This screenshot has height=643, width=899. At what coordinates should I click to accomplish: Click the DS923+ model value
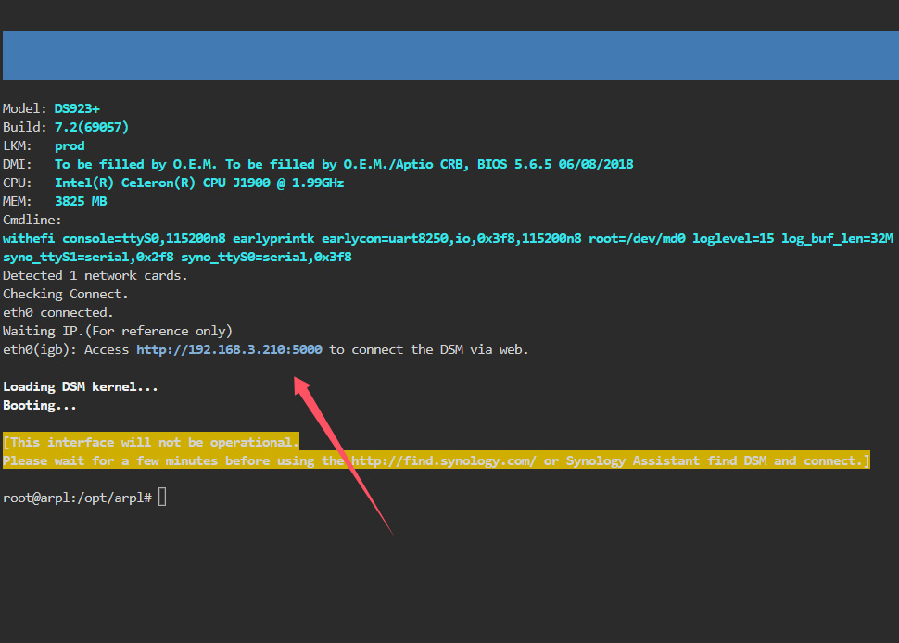tap(77, 108)
